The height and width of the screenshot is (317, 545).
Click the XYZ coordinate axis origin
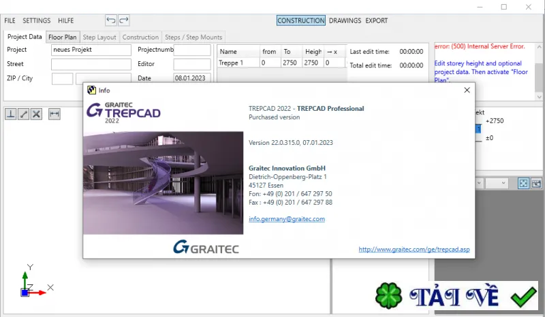point(25,293)
